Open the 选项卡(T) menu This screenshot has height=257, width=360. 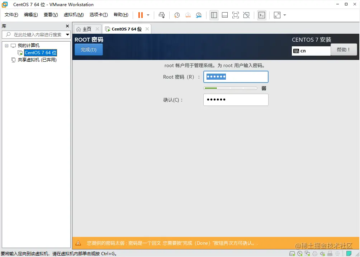click(99, 15)
